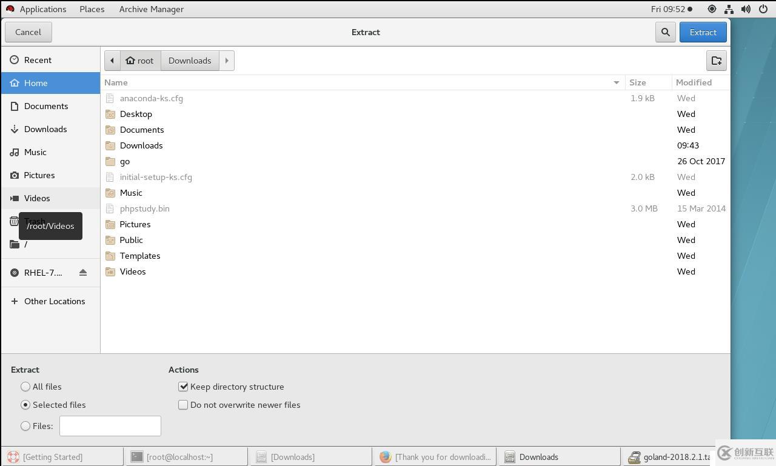Open the Fri 09:52 clock menu

[x=672, y=9]
